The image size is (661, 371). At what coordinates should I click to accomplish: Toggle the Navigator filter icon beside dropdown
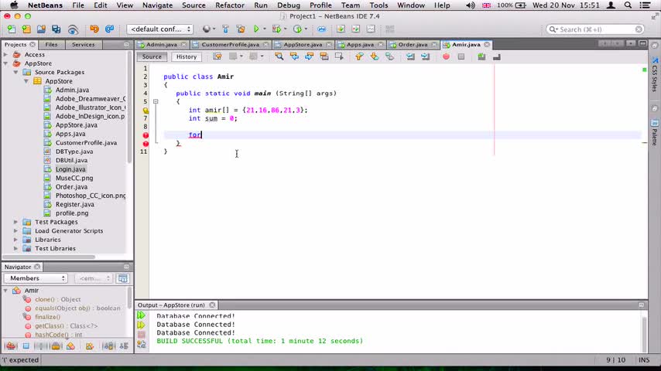tap(122, 278)
